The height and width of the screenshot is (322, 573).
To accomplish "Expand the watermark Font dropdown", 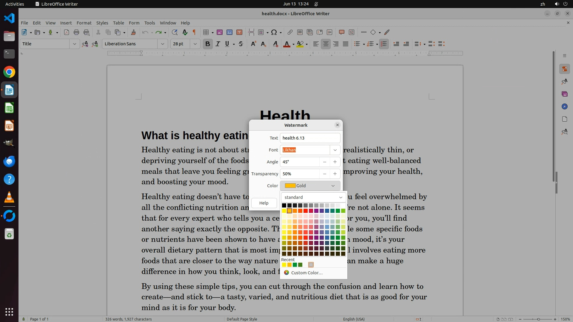I will [x=335, y=150].
